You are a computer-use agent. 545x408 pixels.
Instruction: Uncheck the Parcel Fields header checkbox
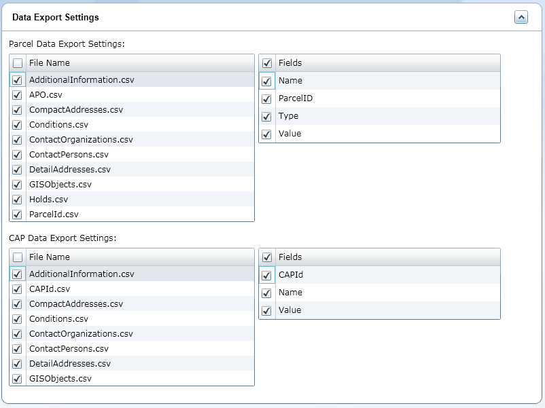point(267,63)
